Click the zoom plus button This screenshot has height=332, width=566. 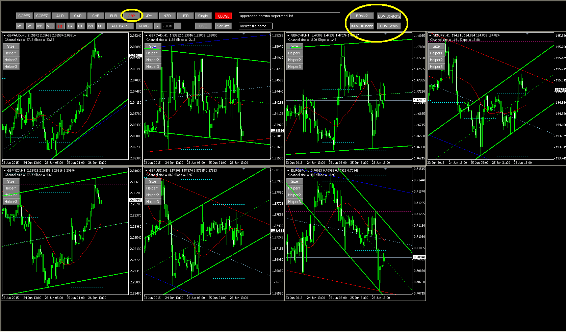point(178,26)
